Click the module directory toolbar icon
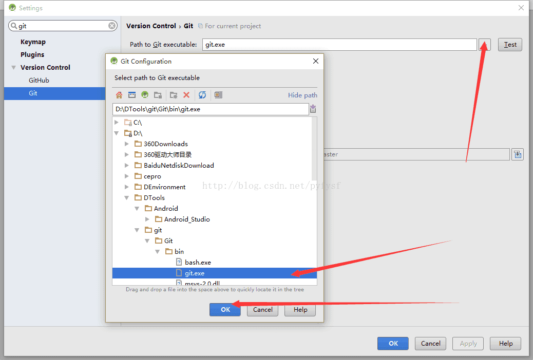This screenshot has width=533, height=360. click(158, 95)
